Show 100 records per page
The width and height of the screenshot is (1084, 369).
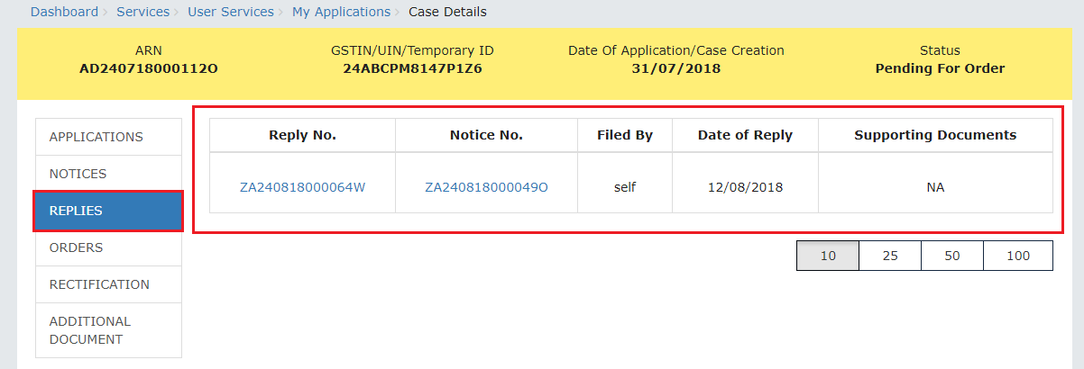tap(1018, 256)
